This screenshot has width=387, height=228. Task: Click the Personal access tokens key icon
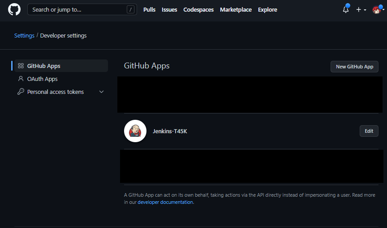click(x=21, y=92)
